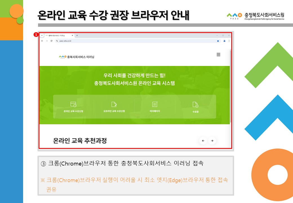
Task: Click the 온라인 교육 추천과정 heading
Action: pos(80,141)
